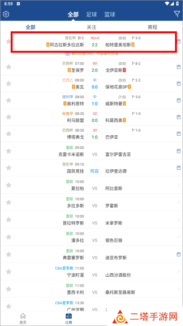Open settings gear icon in header

pyautogui.click(x=6, y=15)
